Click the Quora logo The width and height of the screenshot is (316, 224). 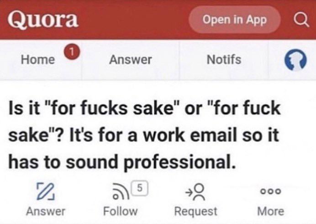(x=44, y=20)
